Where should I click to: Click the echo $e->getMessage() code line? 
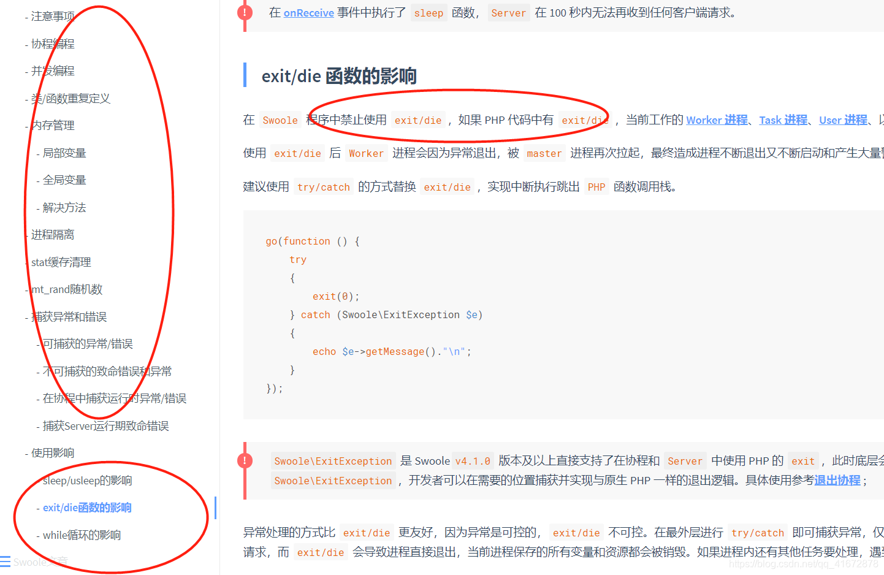pyautogui.click(x=392, y=352)
